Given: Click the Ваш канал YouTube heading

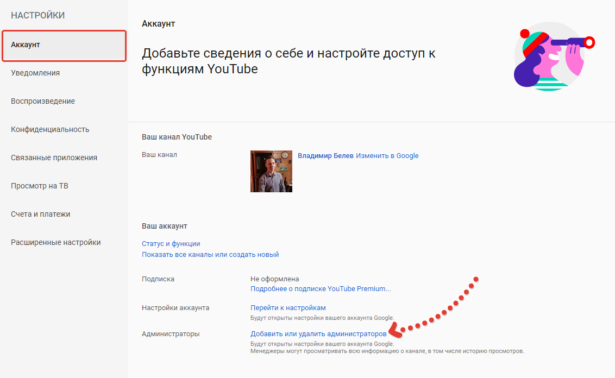Looking at the screenshot, I should point(177,137).
